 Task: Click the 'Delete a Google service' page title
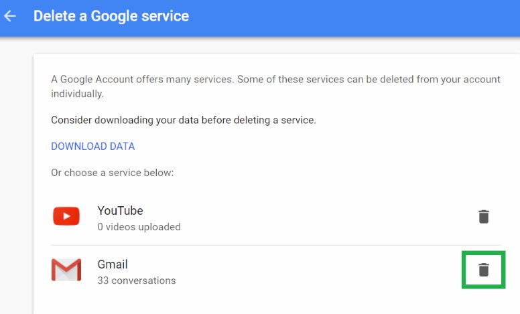(111, 16)
